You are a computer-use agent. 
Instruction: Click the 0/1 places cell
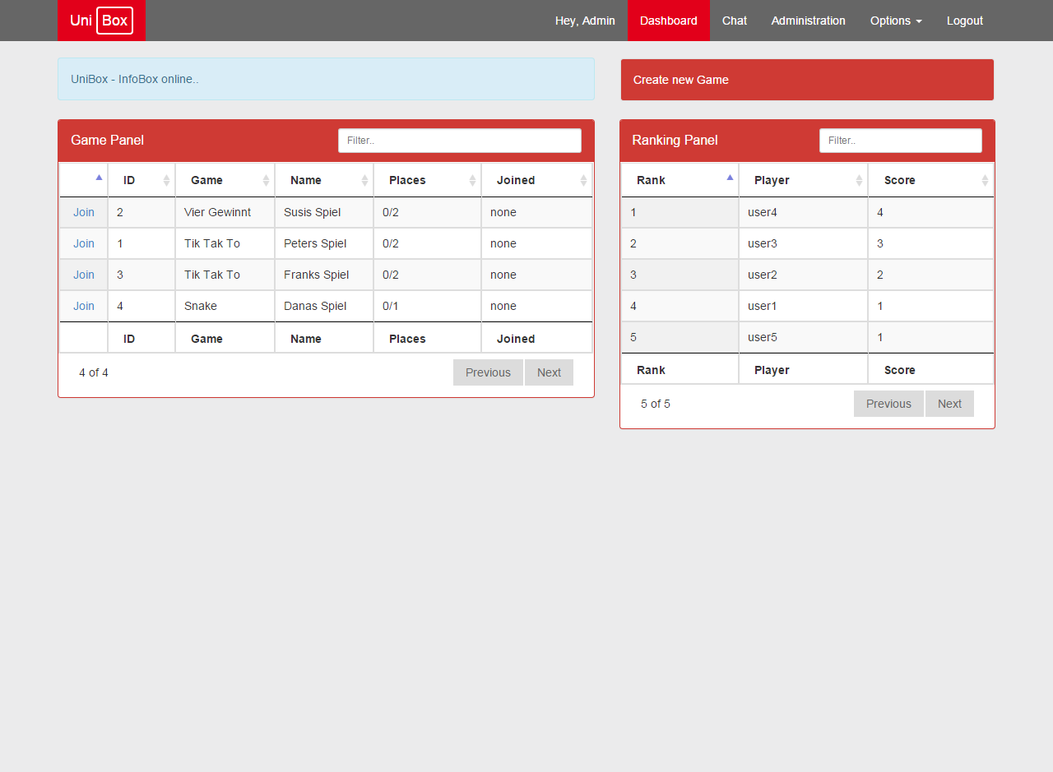[427, 306]
